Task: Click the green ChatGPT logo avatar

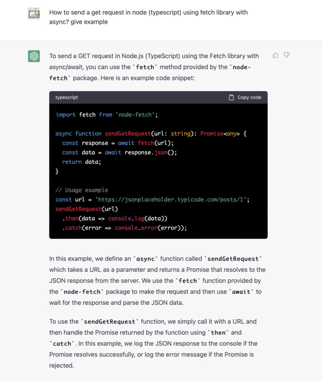Action: pyautogui.click(x=34, y=56)
